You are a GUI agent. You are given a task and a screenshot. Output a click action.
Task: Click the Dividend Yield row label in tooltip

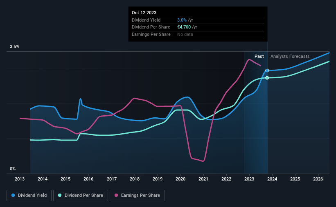(x=146, y=20)
